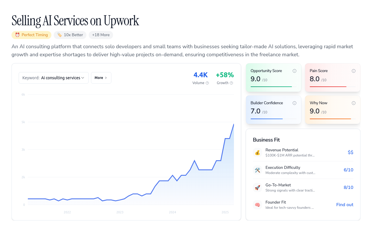Click the 2k label on chart y-axis
The width and height of the screenshot is (372, 232).
(23, 177)
